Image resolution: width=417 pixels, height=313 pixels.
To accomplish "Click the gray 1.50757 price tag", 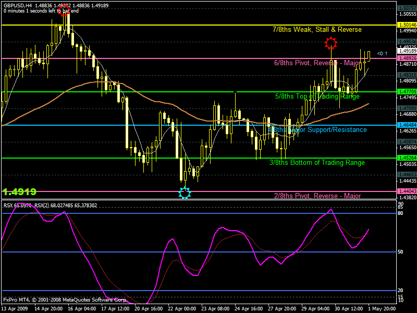I will coord(407,8).
